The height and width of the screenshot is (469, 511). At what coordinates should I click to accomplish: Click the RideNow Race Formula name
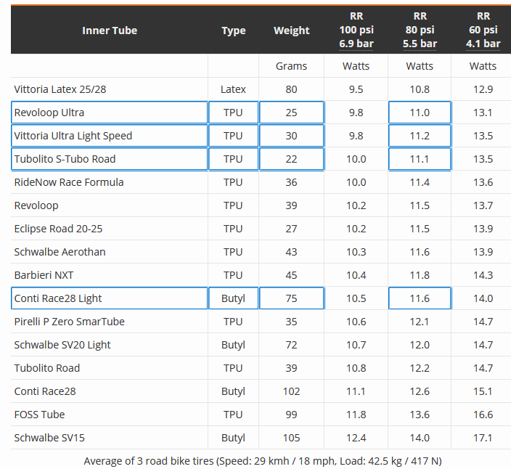click(69, 182)
